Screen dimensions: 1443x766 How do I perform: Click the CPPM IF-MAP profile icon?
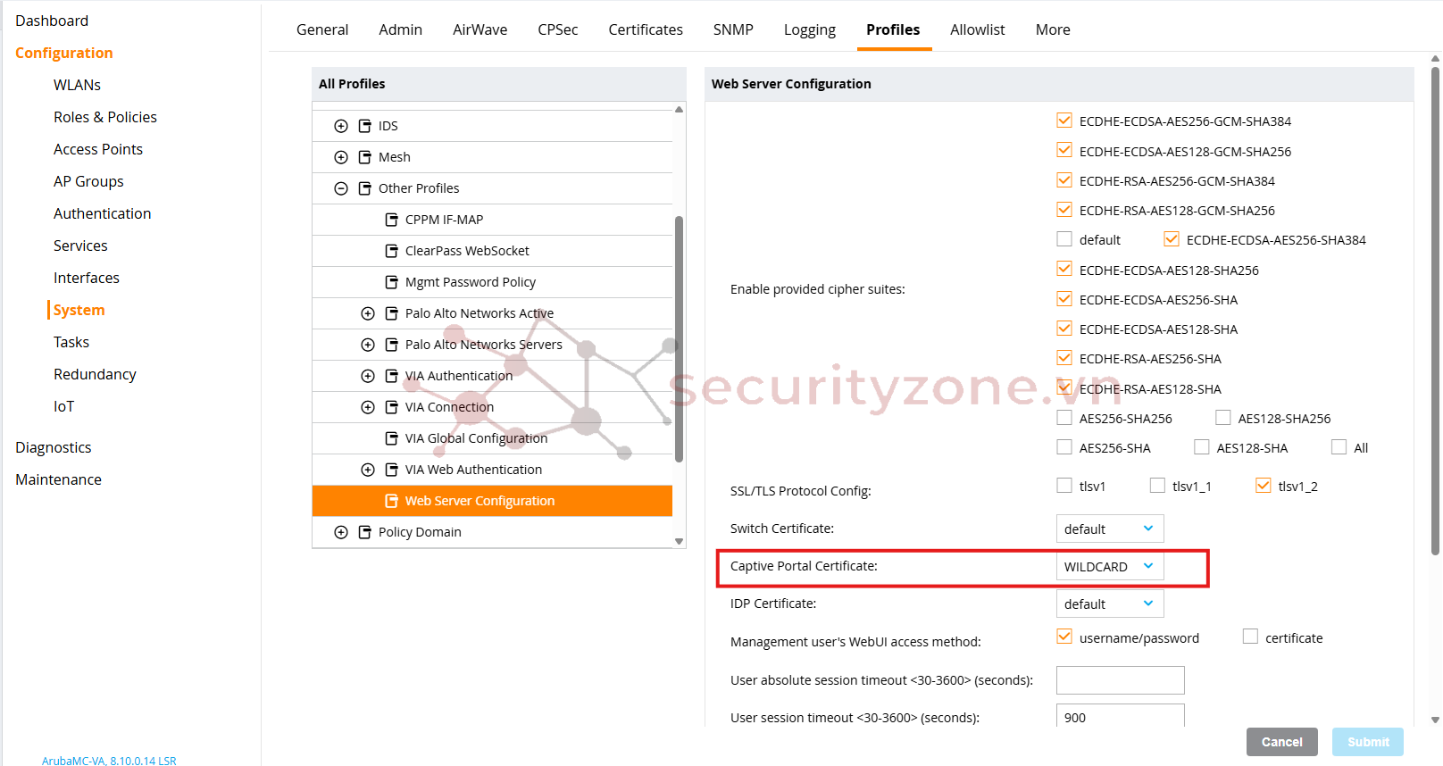click(x=391, y=220)
